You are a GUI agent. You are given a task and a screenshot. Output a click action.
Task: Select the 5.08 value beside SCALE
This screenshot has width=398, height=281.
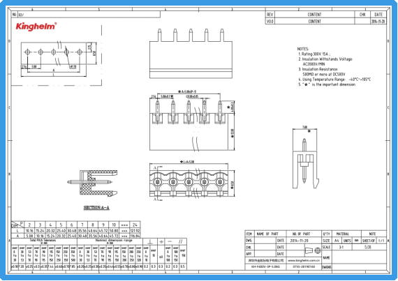click(367, 247)
